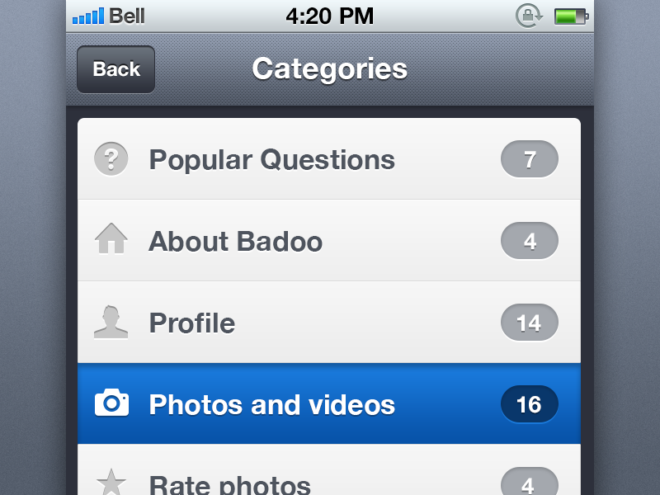
Task: Tap the Back button
Action: tap(115, 69)
